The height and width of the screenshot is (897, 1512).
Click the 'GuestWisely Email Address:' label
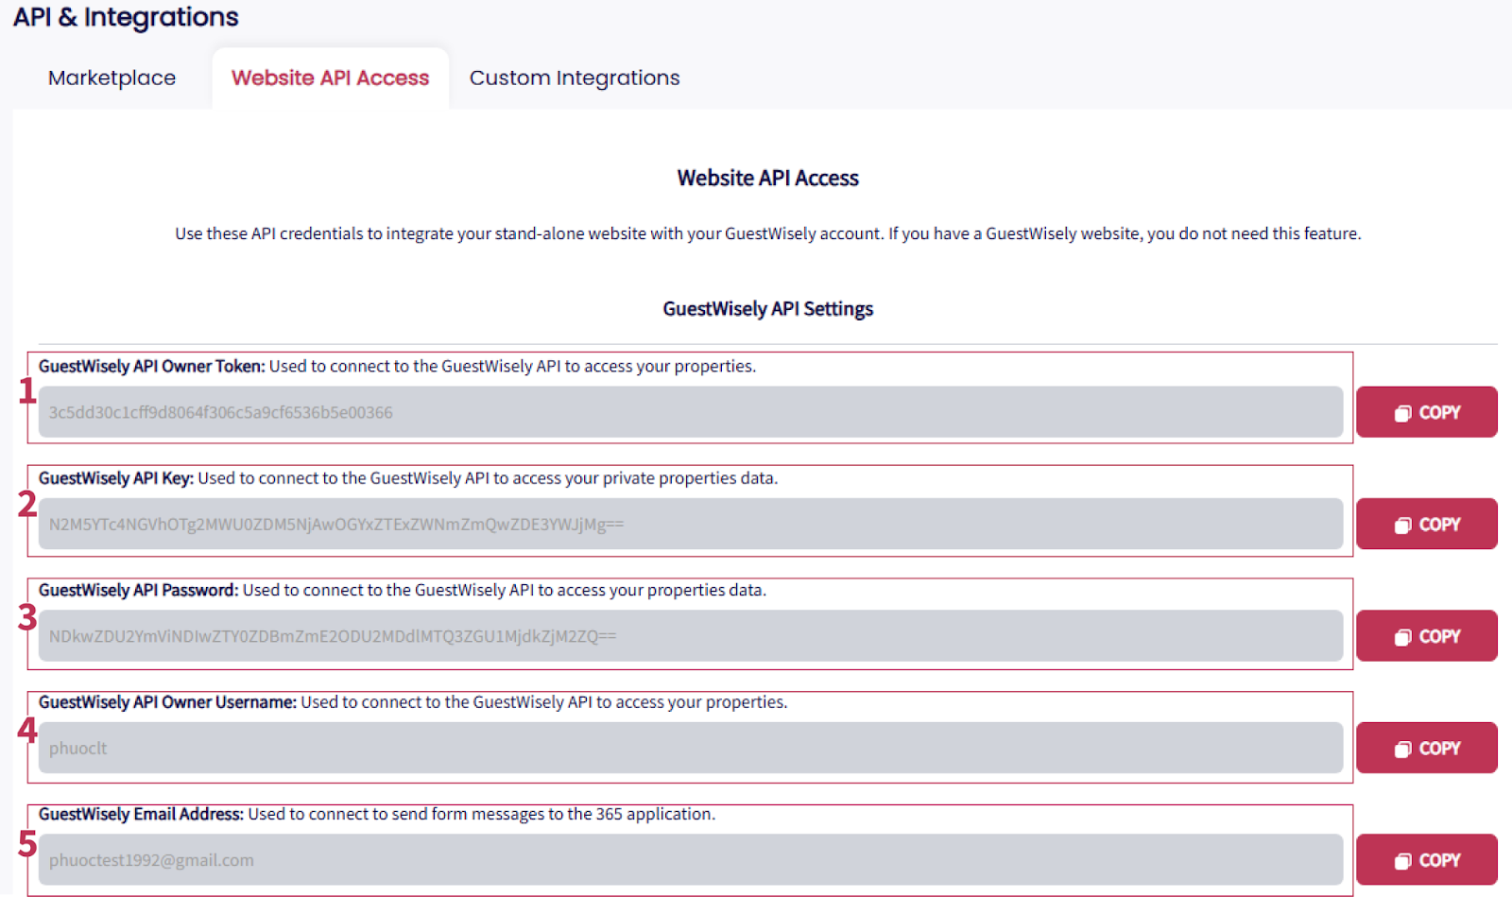tap(141, 814)
